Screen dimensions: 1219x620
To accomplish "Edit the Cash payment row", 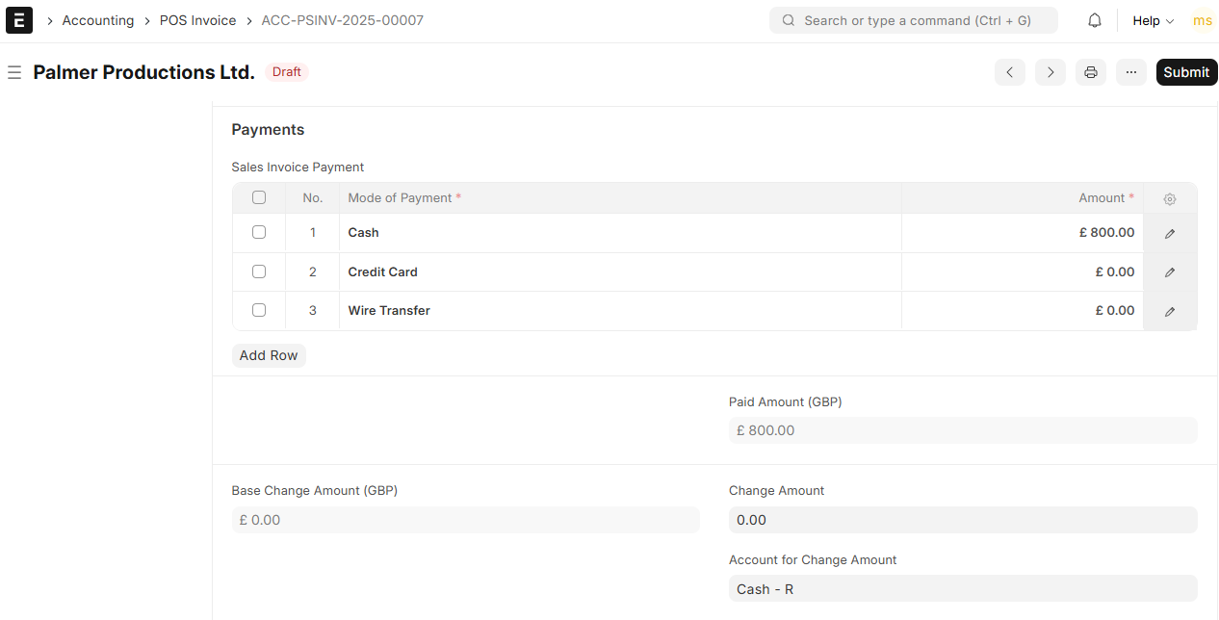I will click(1170, 233).
